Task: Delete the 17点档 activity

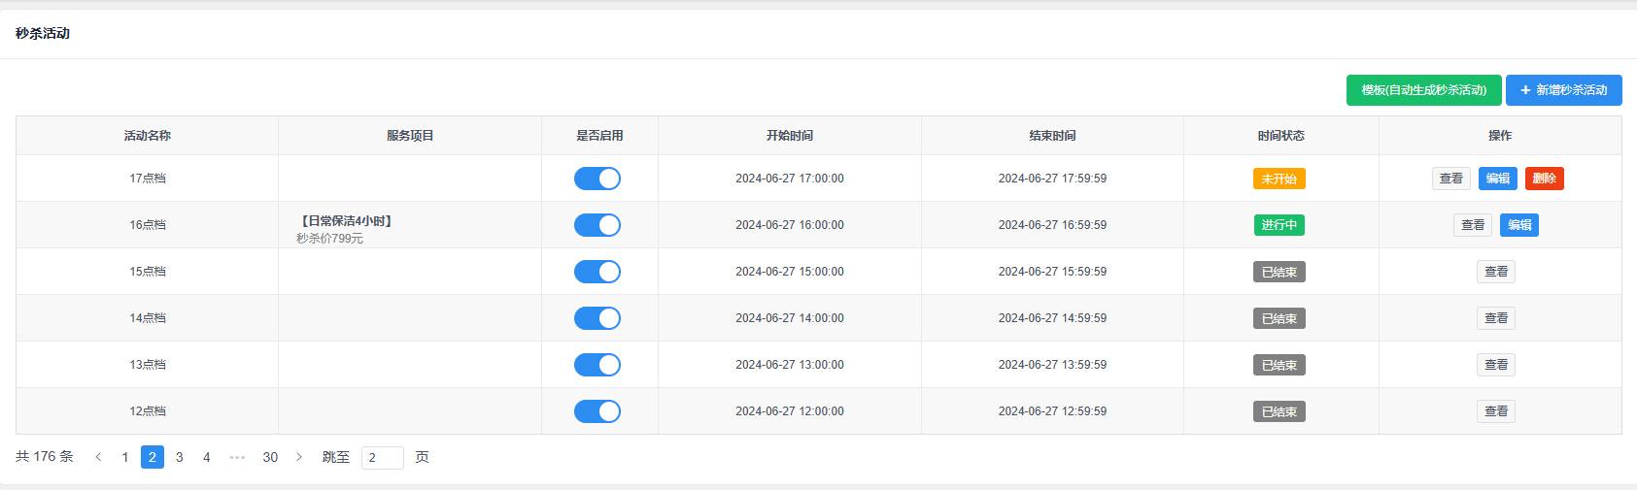Action: click(x=1544, y=179)
